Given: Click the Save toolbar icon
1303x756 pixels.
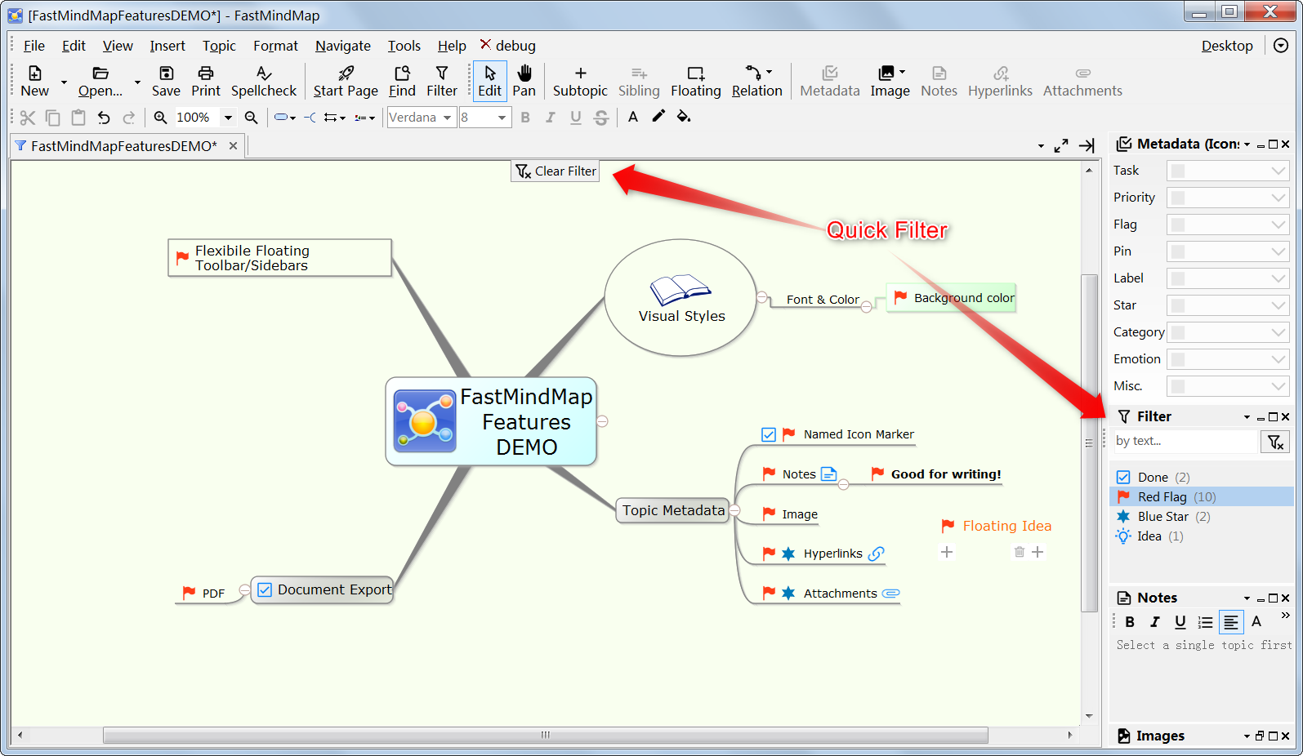Looking at the screenshot, I should click(166, 73).
